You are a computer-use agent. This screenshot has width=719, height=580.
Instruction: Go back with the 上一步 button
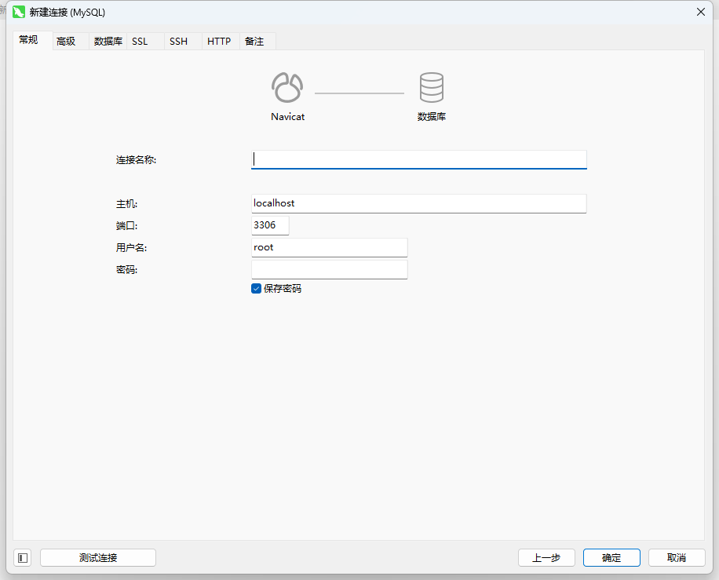coord(546,557)
